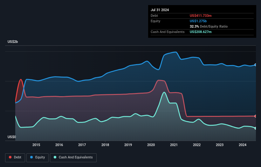The width and height of the screenshot is (261, 167).
Task: Click teal dot in Cash And Equivalents legend
Action: (x=55, y=157)
